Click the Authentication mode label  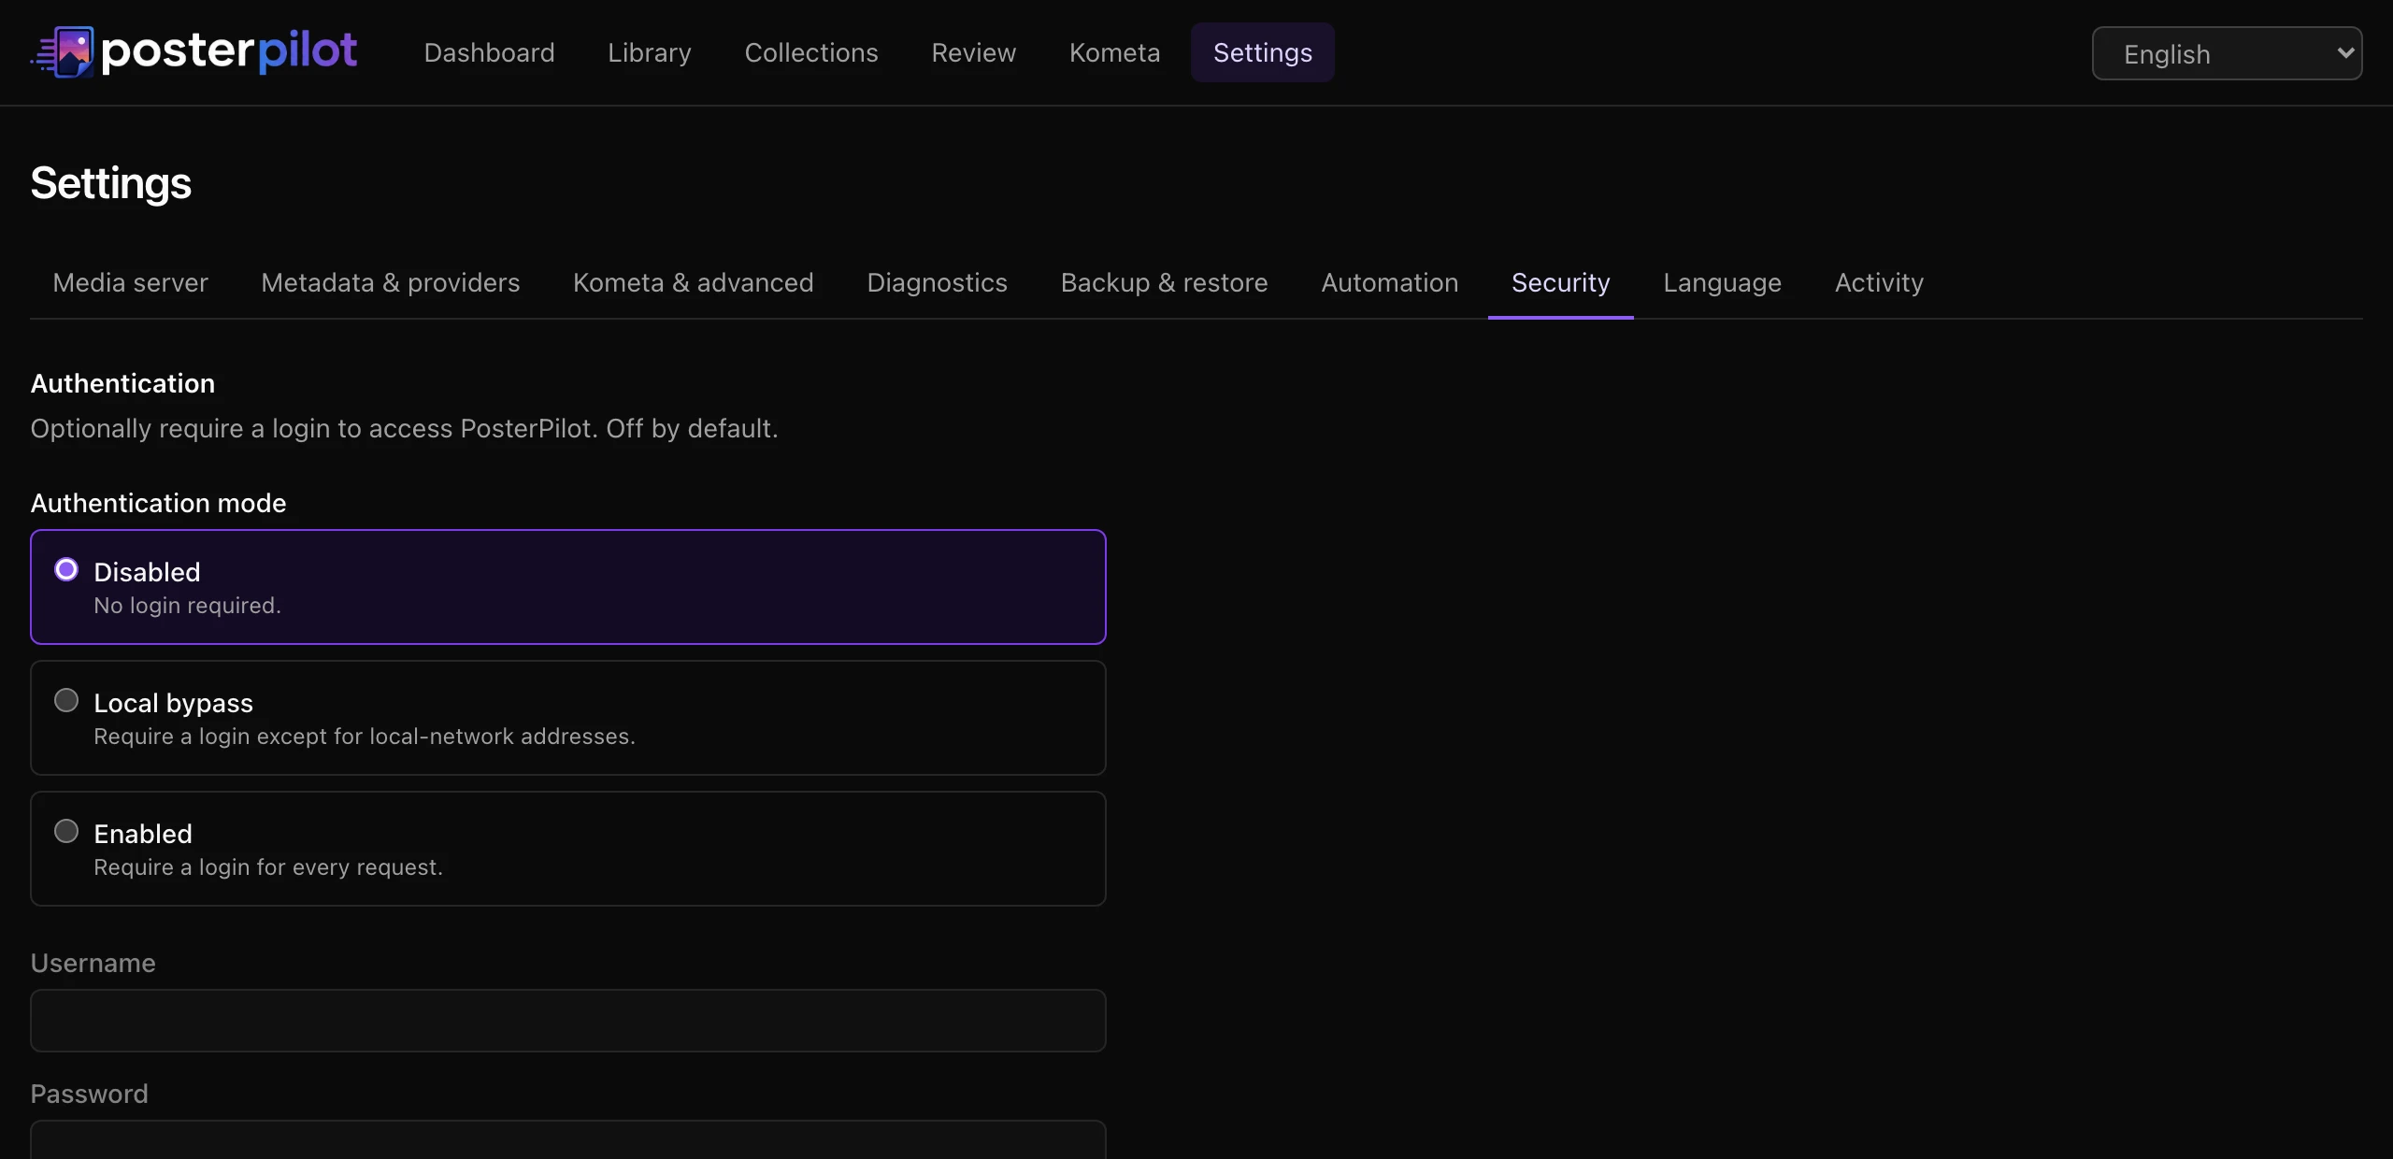coord(158,503)
